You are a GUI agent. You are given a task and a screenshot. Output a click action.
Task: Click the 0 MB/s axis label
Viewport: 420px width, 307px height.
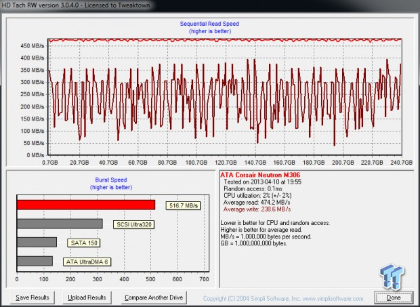click(x=35, y=155)
